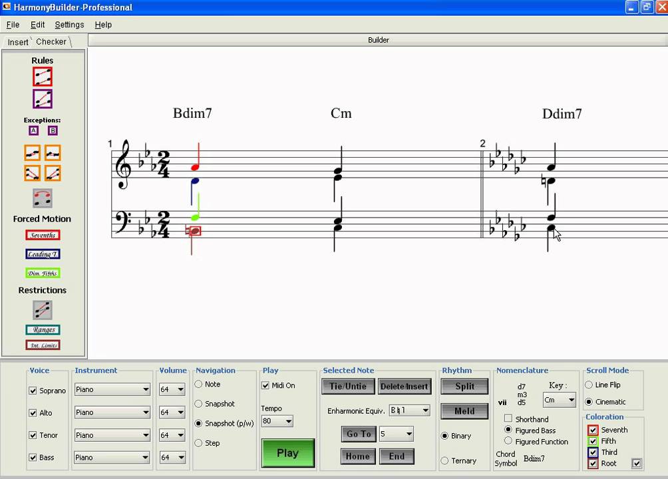Viewport: 668px width, 479px height.
Task: Click the gray restriction icon under Restrictions
Action: coord(43,310)
